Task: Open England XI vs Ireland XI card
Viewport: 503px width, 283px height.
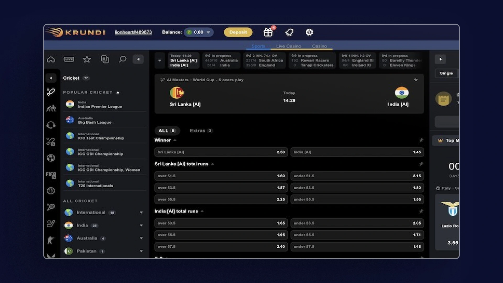Action: tap(357, 61)
